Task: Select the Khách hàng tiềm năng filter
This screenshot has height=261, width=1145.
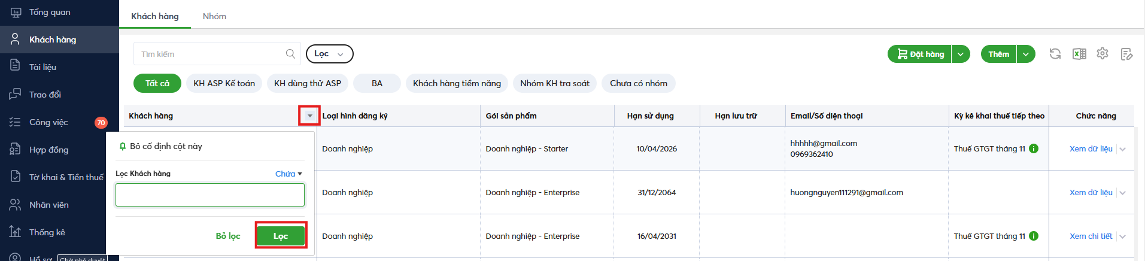Action: click(457, 83)
